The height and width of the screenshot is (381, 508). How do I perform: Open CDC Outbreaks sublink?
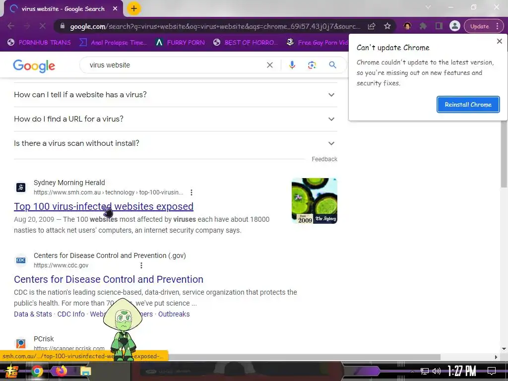point(174,314)
